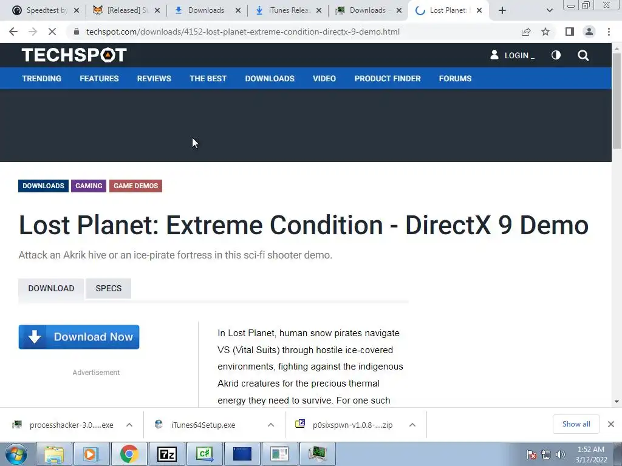Viewport: 622px width, 466px height.
Task: Open the Chrome profile avatar
Action: pos(589,32)
